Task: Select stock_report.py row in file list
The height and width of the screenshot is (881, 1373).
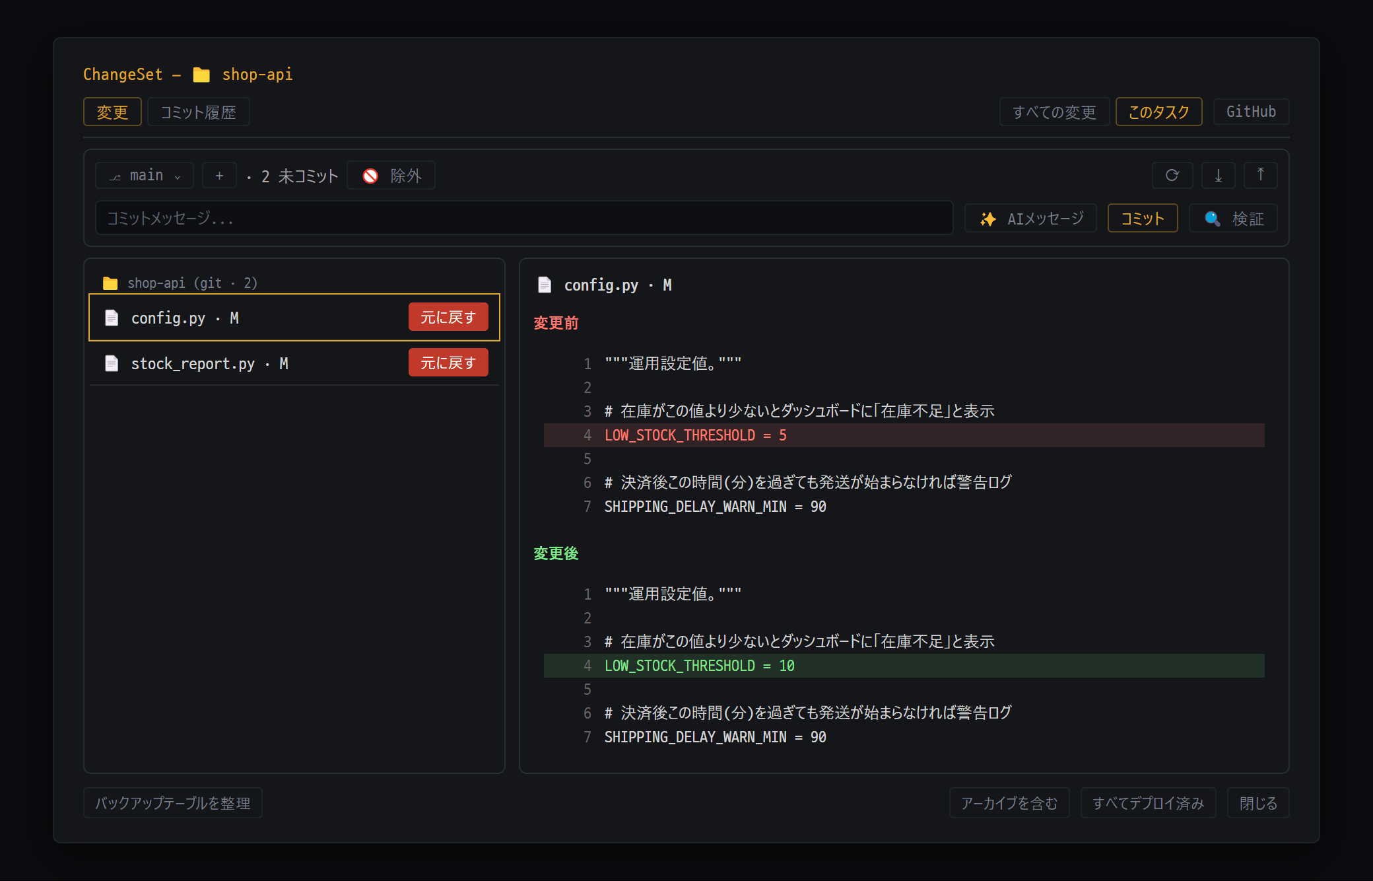Action: coord(294,363)
